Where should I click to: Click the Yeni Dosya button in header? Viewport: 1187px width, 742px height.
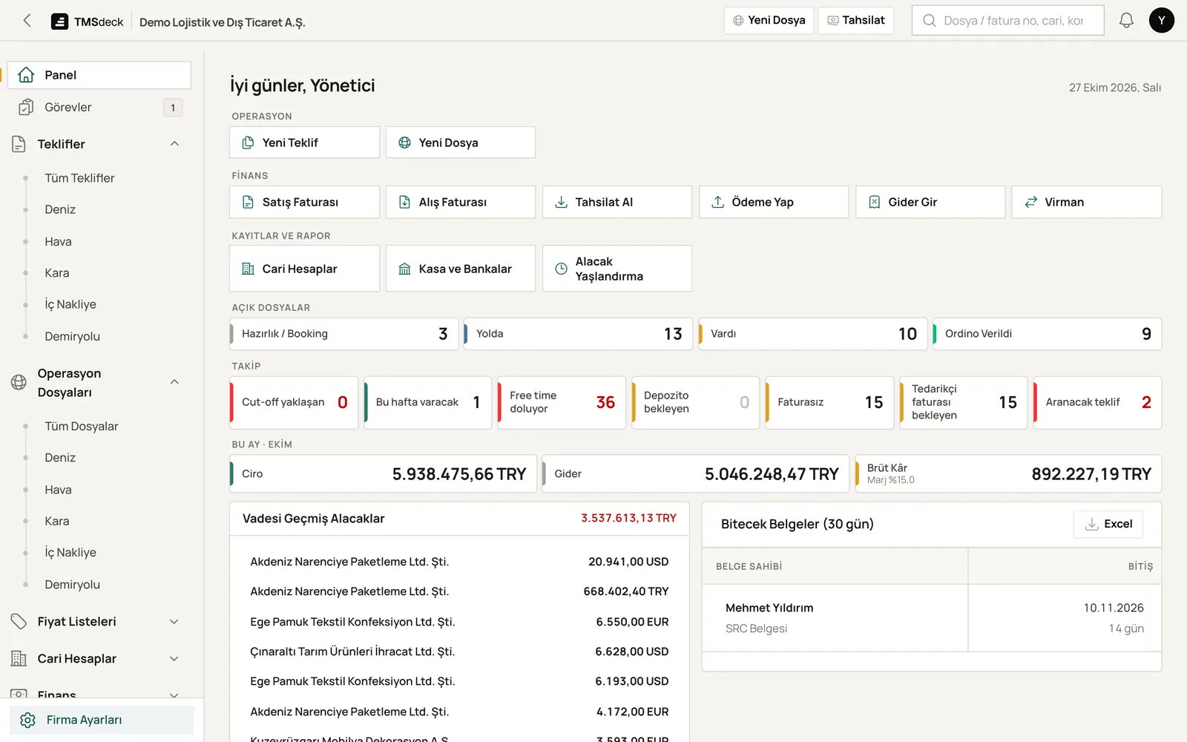[769, 21]
